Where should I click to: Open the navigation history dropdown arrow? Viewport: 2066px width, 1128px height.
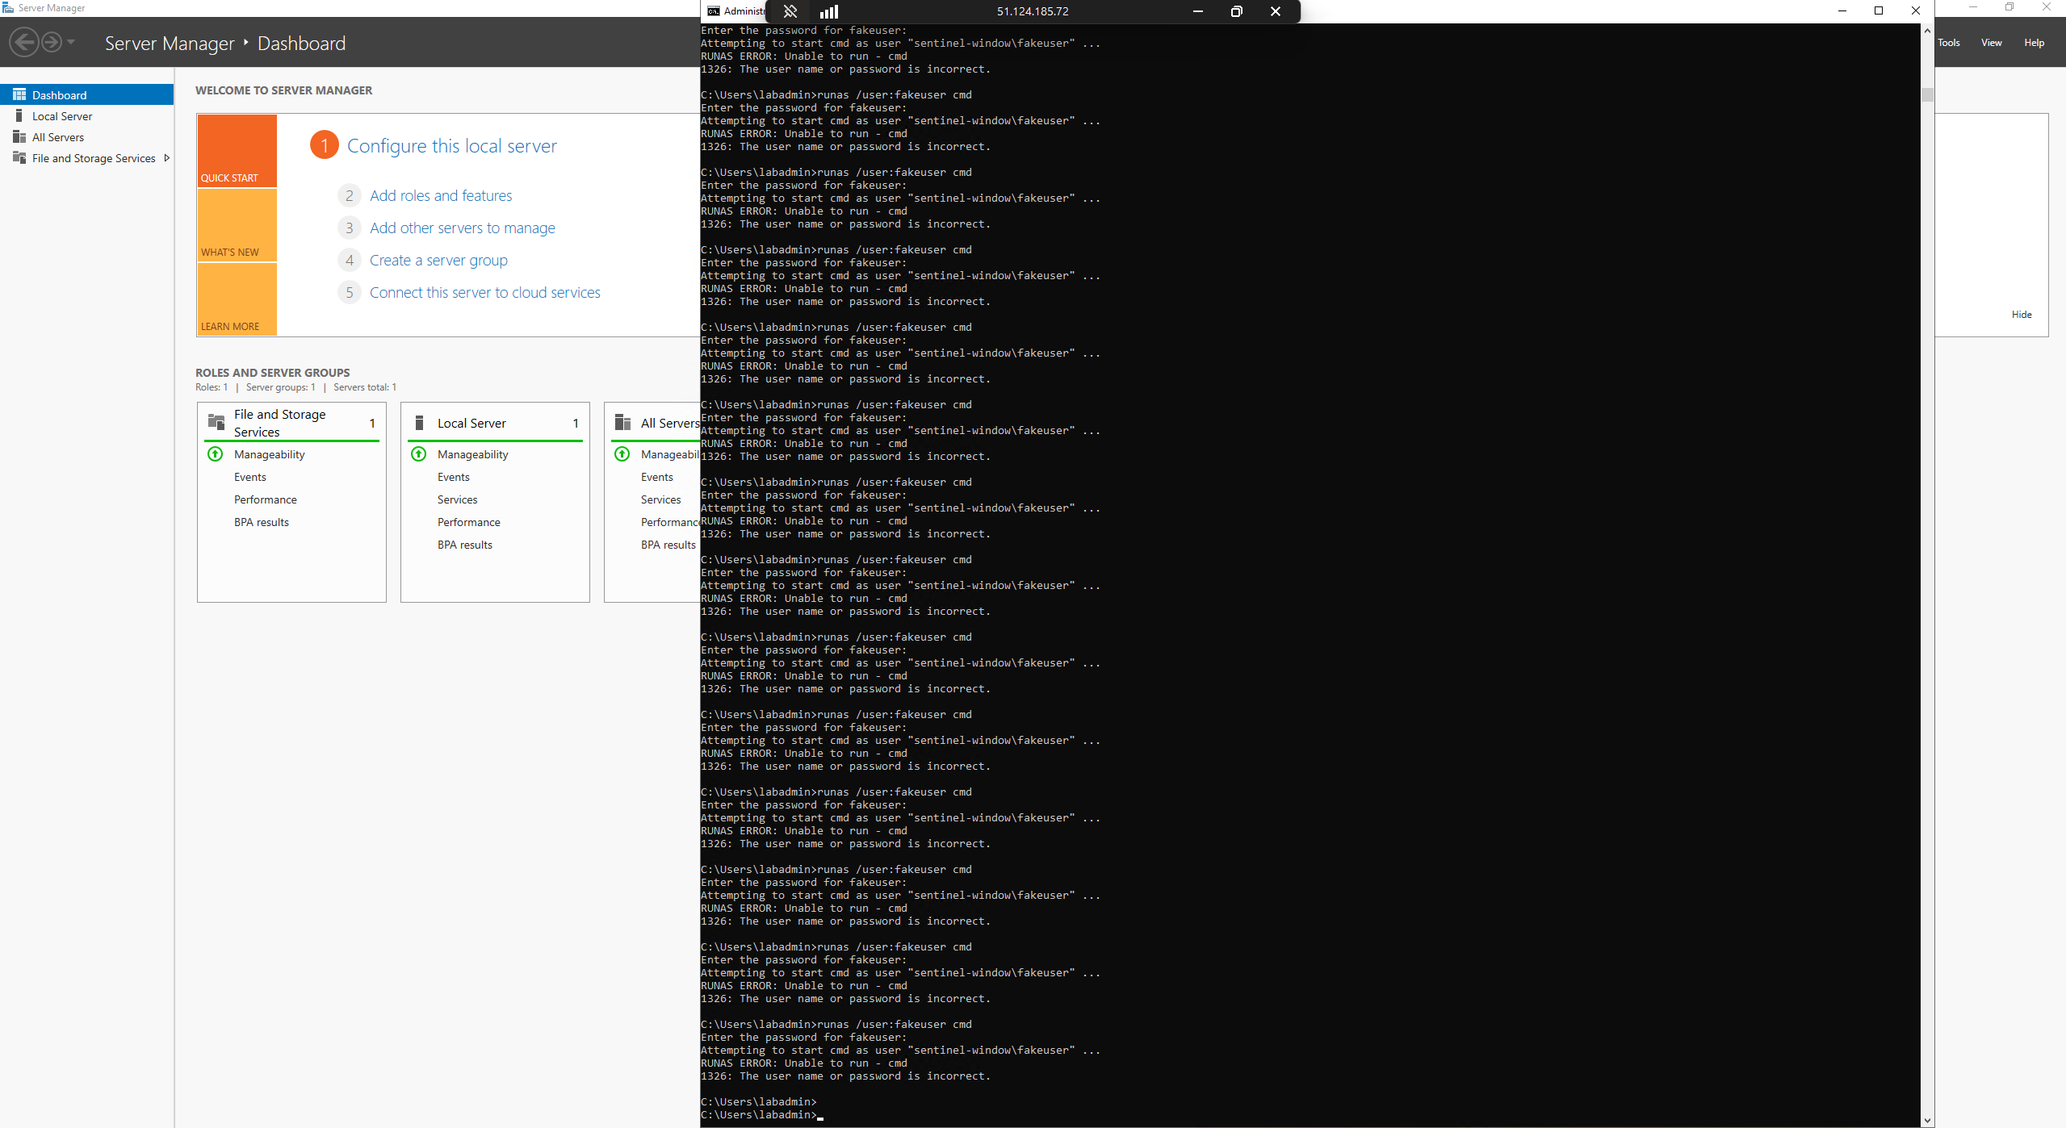click(x=71, y=42)
